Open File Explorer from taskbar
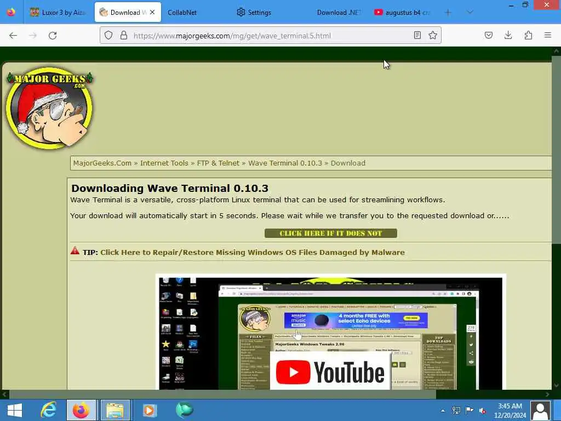Image resolution: width=561 pixels, height=421 pixels. pyautogui.click(x=115, y=410)
